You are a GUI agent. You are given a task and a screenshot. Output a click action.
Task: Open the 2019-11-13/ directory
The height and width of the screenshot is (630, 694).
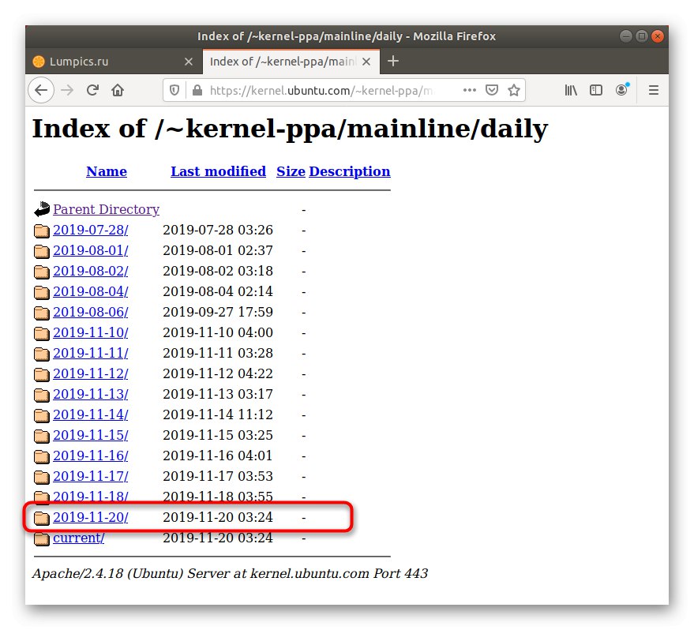pos(90,394)
